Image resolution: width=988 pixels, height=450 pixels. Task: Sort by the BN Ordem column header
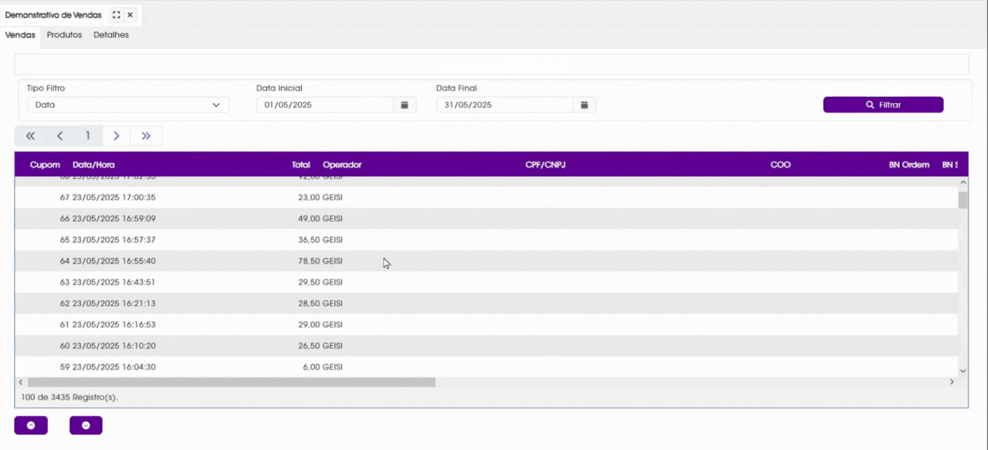[x=909, y=165]
